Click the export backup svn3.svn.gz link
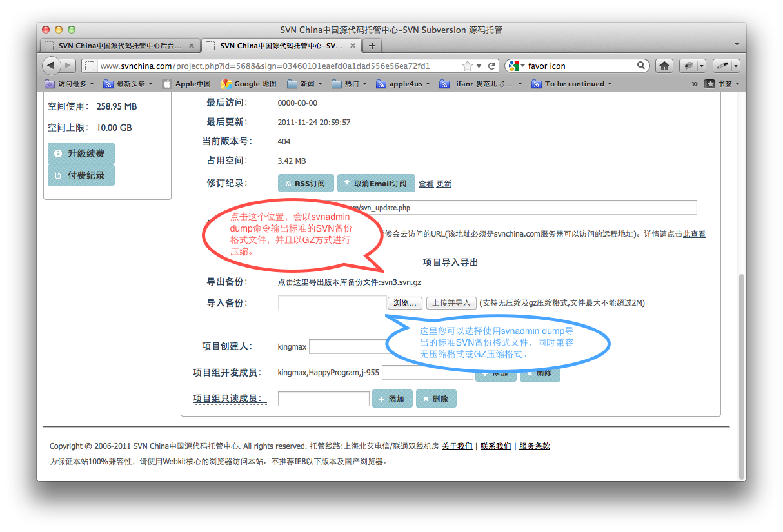 pos(350,282)
